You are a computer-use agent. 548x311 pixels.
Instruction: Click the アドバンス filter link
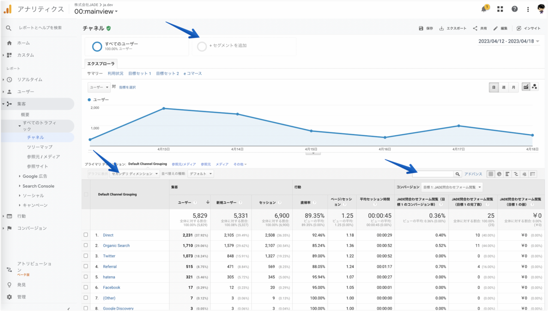click(473, 174)
